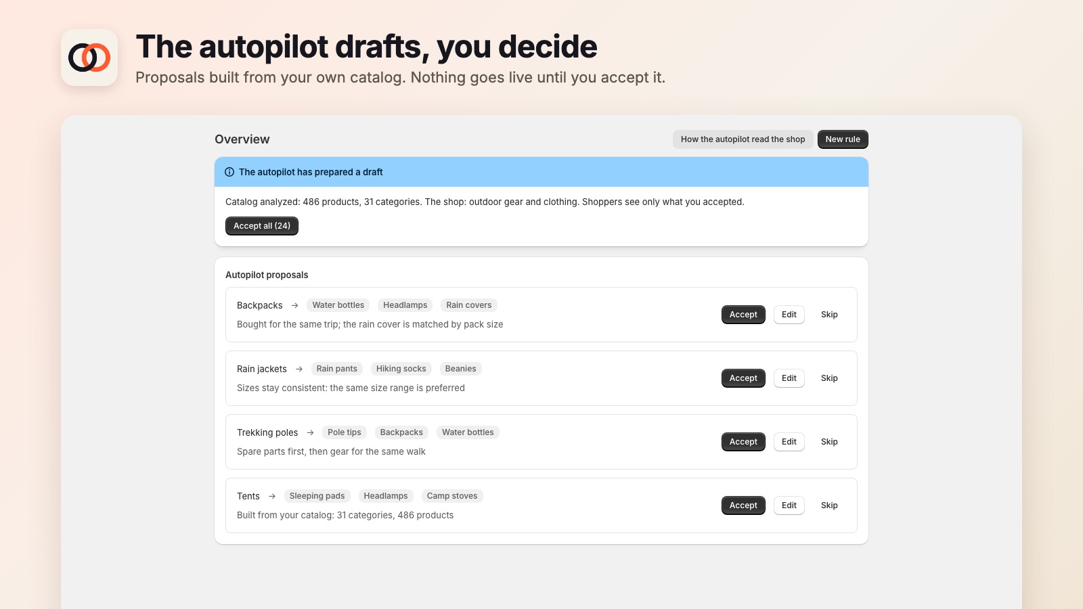The height and width of the screenshot is (609, 1083).
Task: Skip the Tents proposal
Action: (829, 505)
